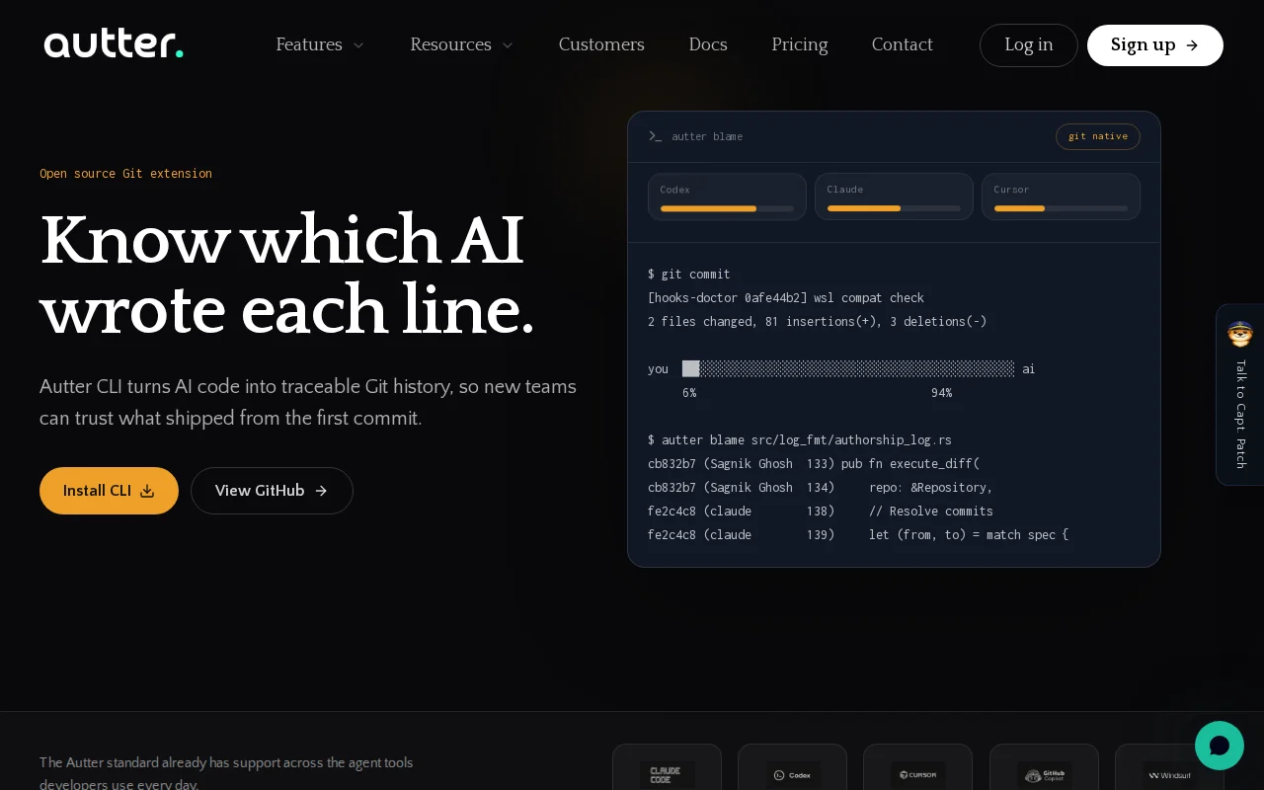Click the you versus ai ratio bar
This screenshot has width=1264, height=790.
coord(848,368)
